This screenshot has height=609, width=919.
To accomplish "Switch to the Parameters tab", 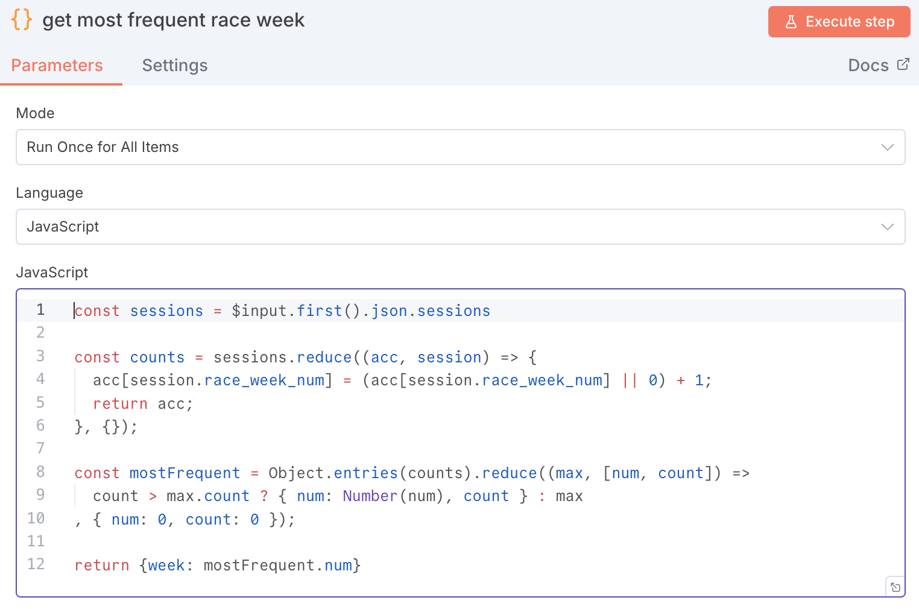I will pos(57,65).
